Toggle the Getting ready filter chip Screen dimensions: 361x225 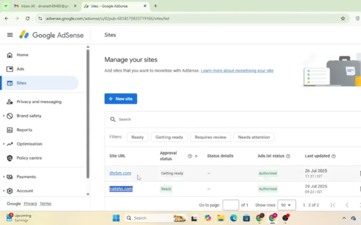[169, 137]
